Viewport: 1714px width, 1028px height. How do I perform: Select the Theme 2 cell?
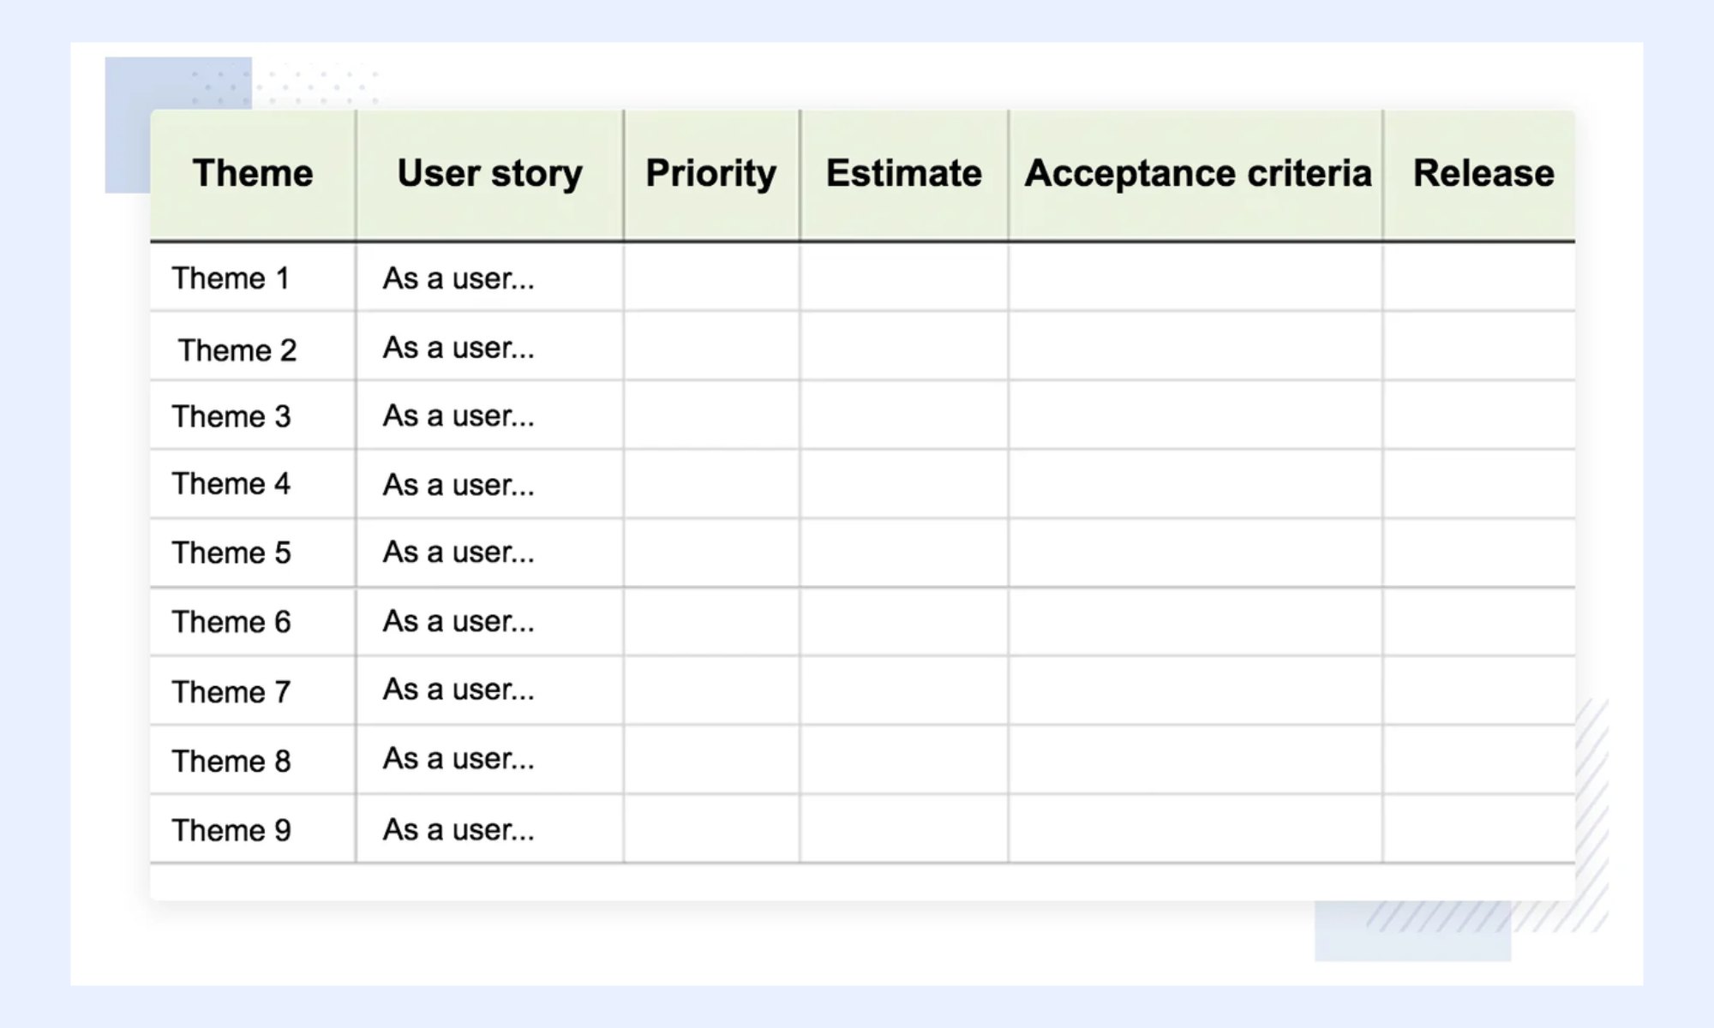(253, 346)
